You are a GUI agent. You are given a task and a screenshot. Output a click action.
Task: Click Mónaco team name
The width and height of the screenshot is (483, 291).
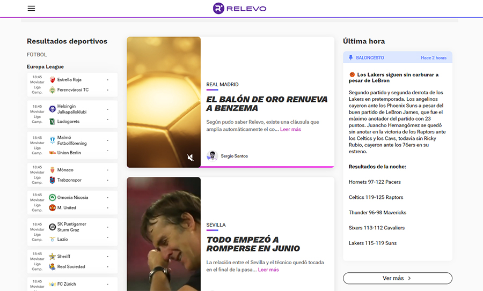point(65,170)
